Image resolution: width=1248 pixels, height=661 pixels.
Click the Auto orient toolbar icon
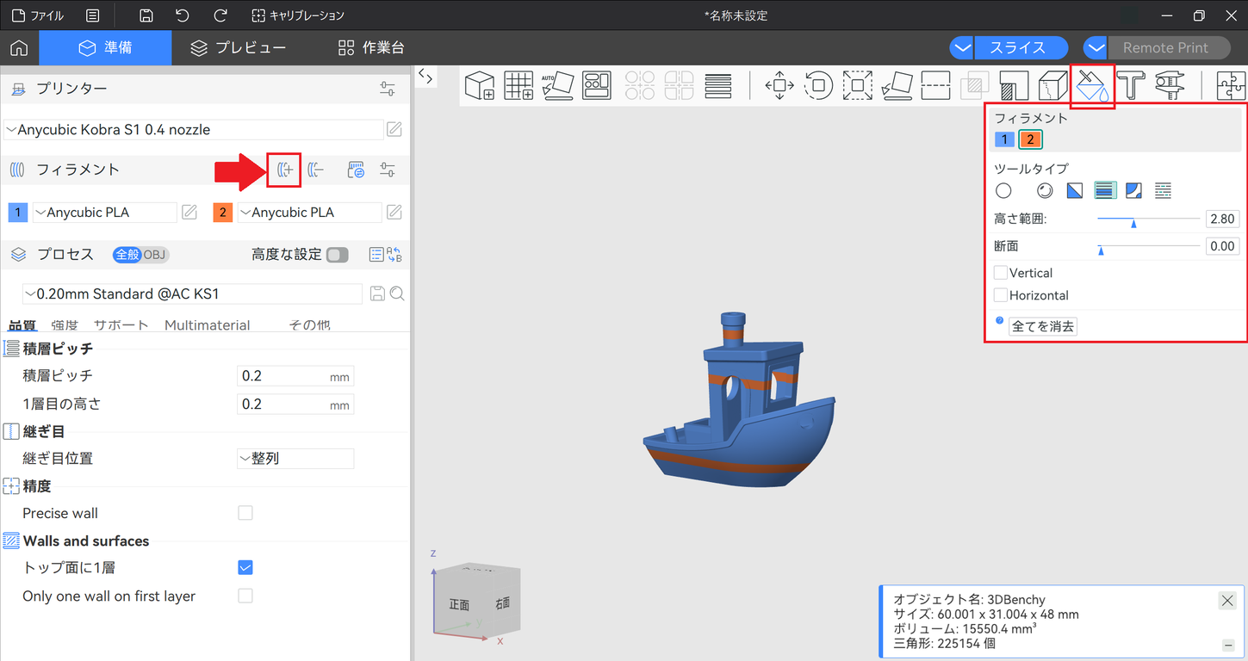tap(557, 85)
